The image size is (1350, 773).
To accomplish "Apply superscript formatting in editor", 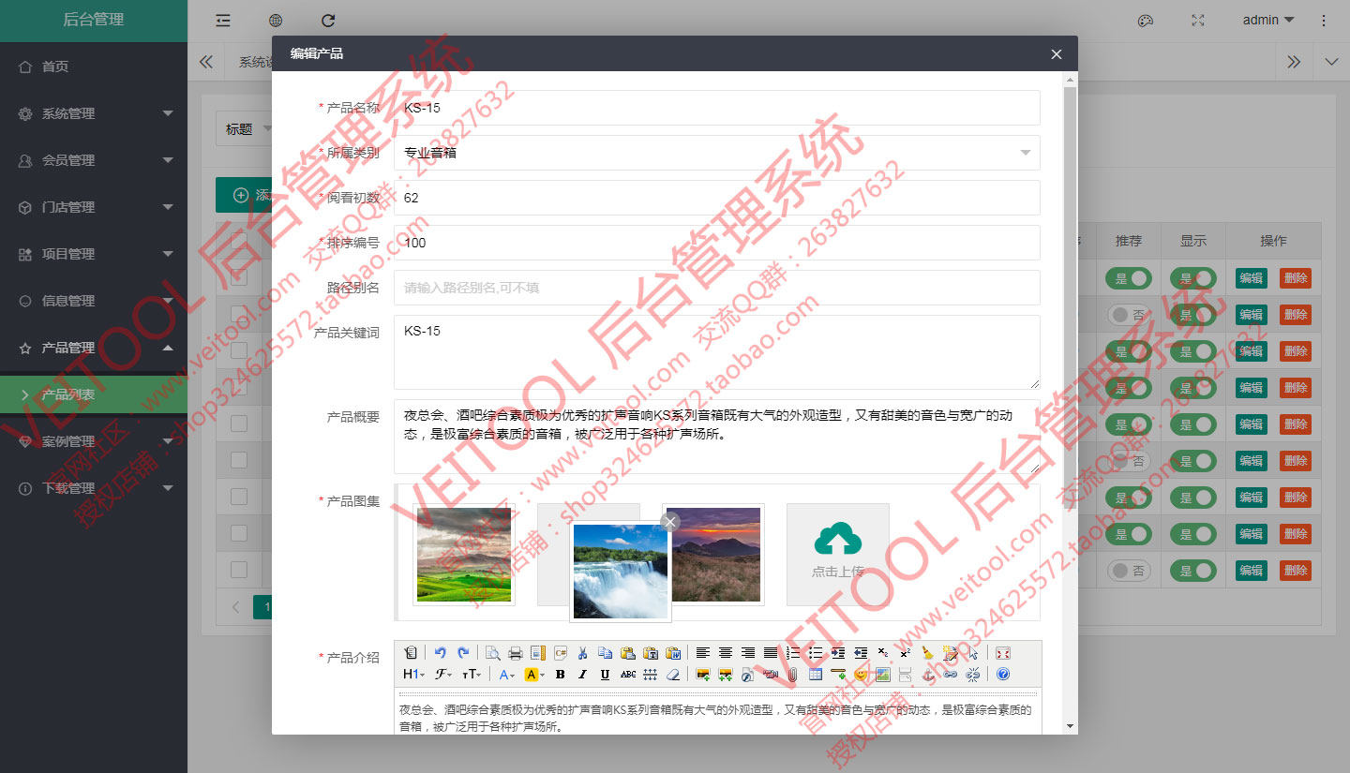I will (906, 653).
